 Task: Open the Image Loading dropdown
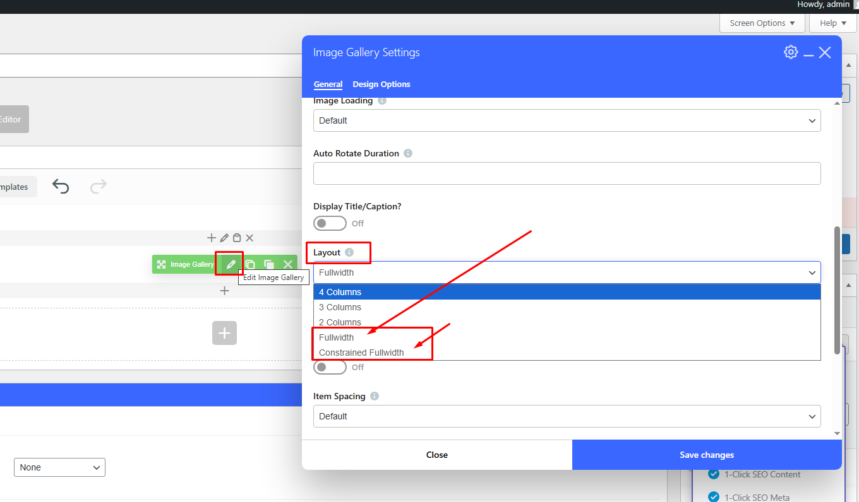tap(567, 120)
